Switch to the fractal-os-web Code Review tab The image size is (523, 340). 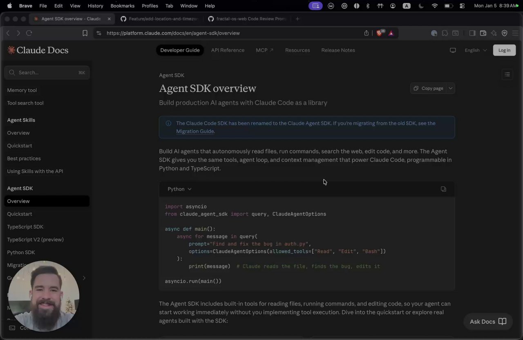[247, 19]
